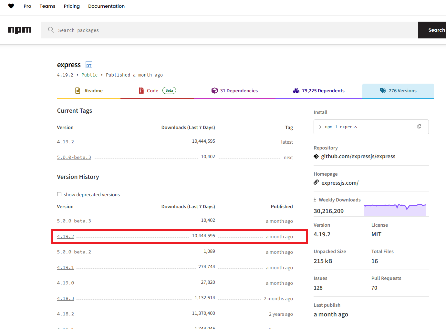446x329 pixels.
Task: Click the npm i express install box
Action: tap(371, 127)
